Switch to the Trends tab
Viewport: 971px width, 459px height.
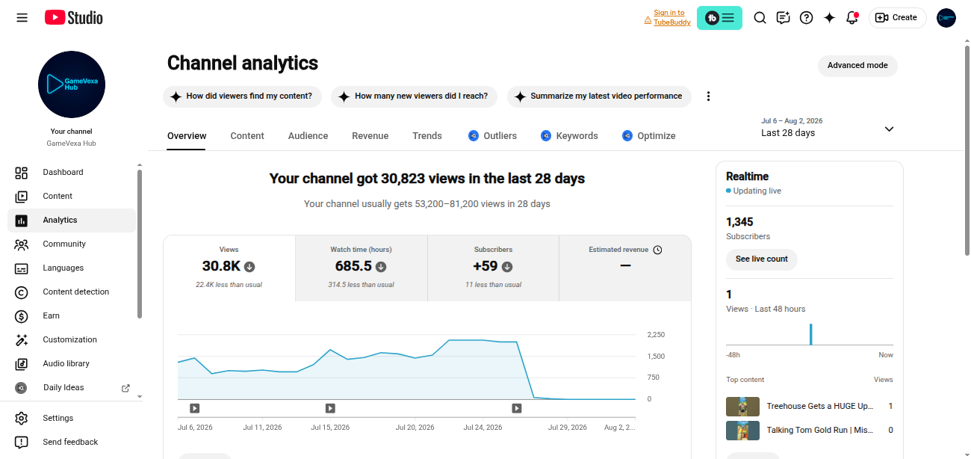point(427,136)
